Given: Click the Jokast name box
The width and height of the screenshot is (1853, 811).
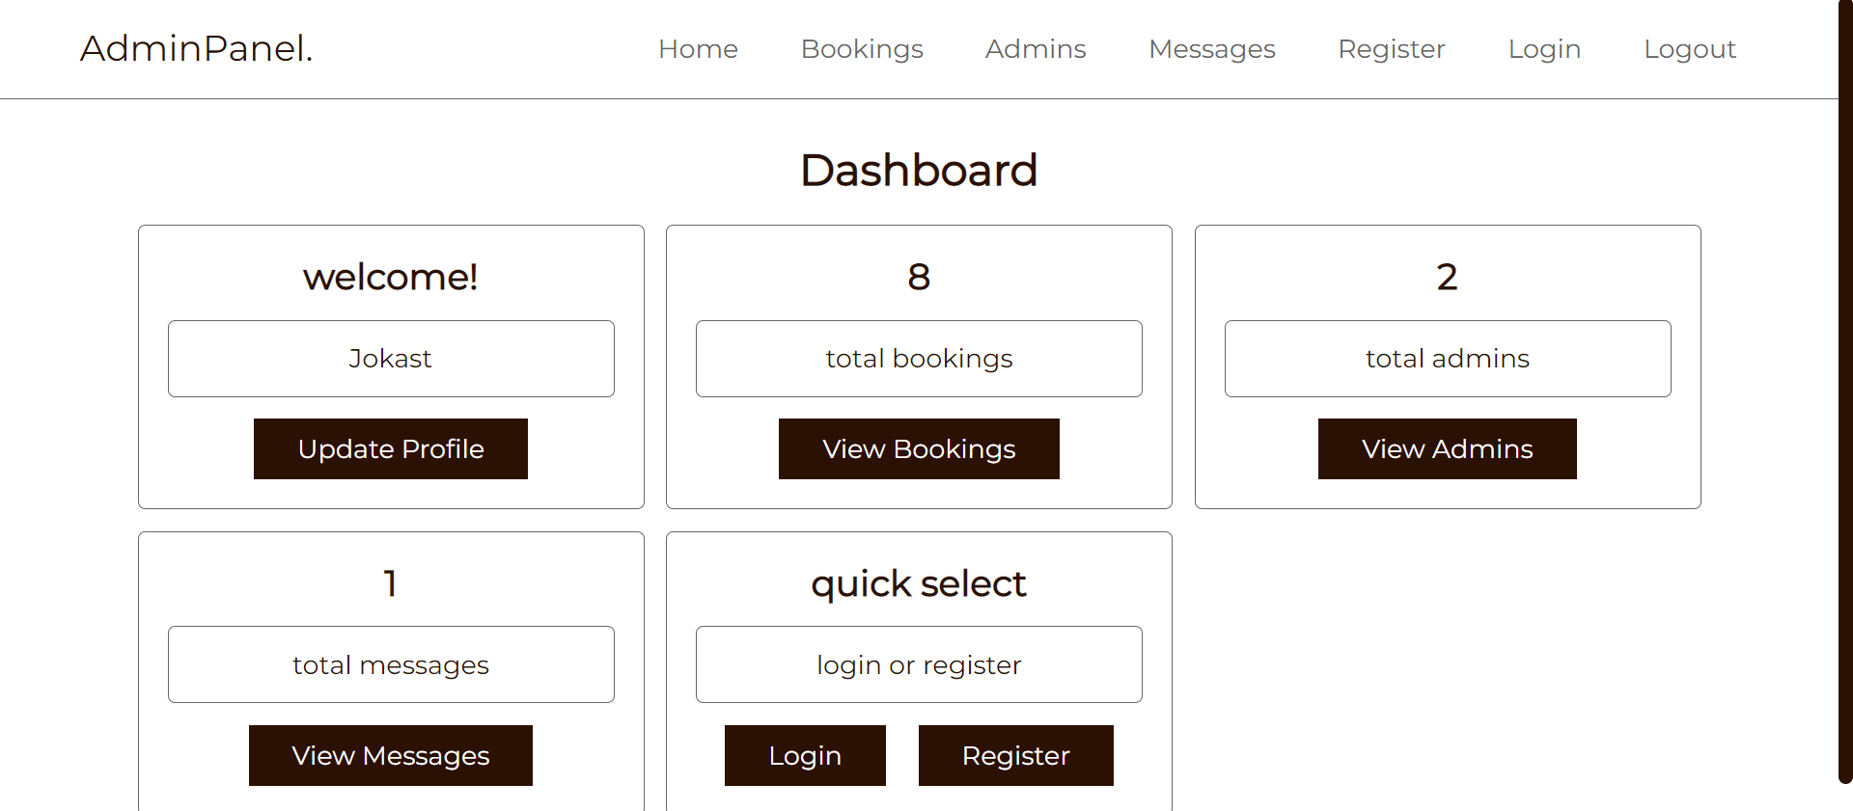Looking at the screenshot, I should [391, 359].
